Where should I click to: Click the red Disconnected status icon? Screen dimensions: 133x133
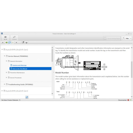pyautogui.click(x=128, y=100)
